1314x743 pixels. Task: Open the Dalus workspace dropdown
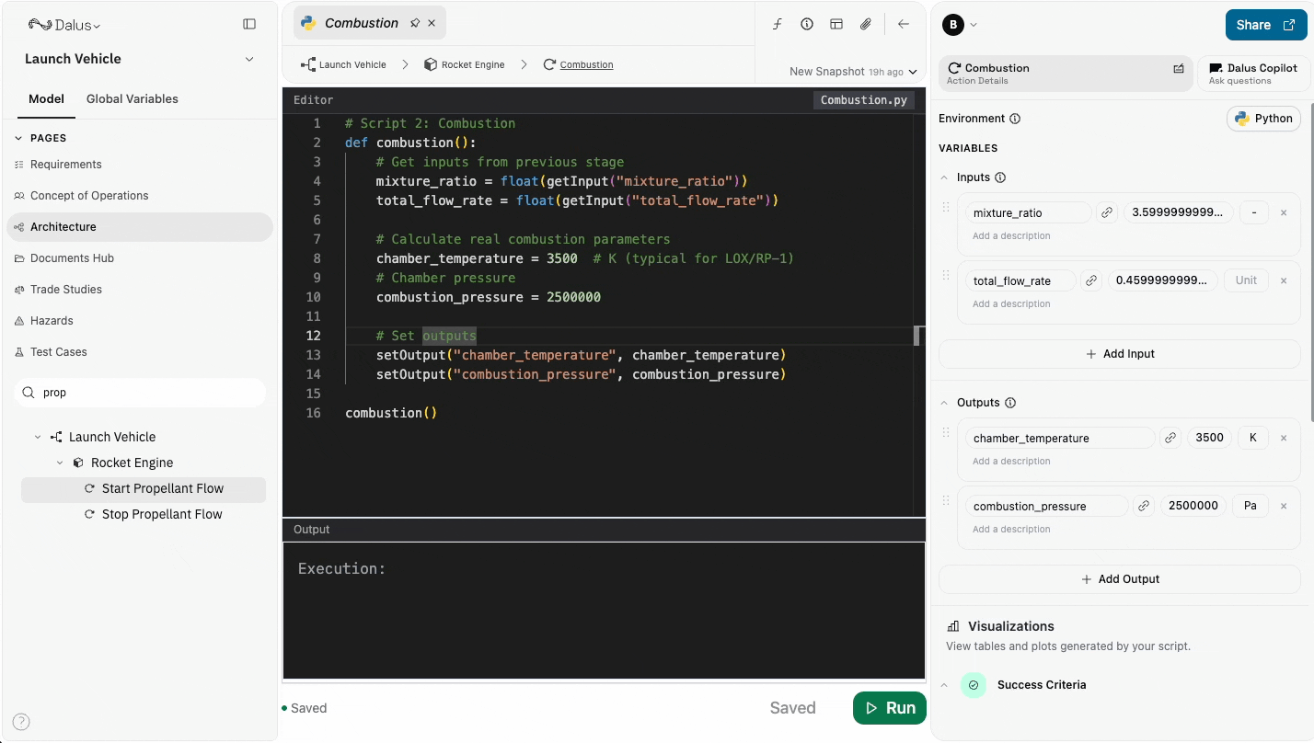pos(63,25)
